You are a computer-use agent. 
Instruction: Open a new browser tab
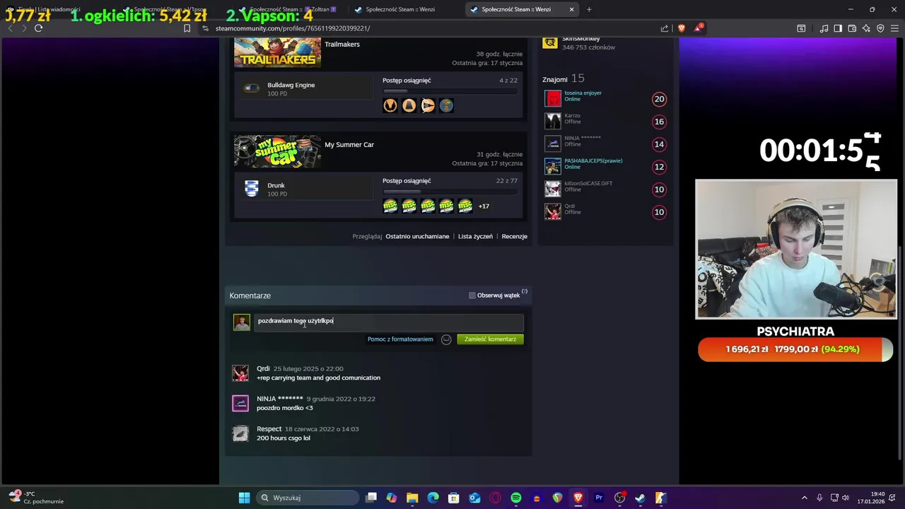point(589,9)
